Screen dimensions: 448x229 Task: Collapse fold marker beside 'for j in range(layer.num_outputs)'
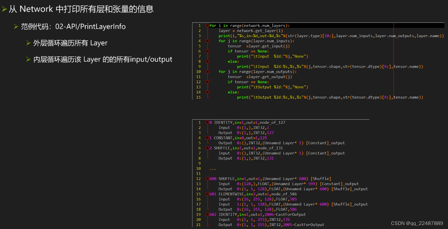tap(207, 72)
